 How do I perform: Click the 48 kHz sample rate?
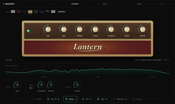[166, 60]
